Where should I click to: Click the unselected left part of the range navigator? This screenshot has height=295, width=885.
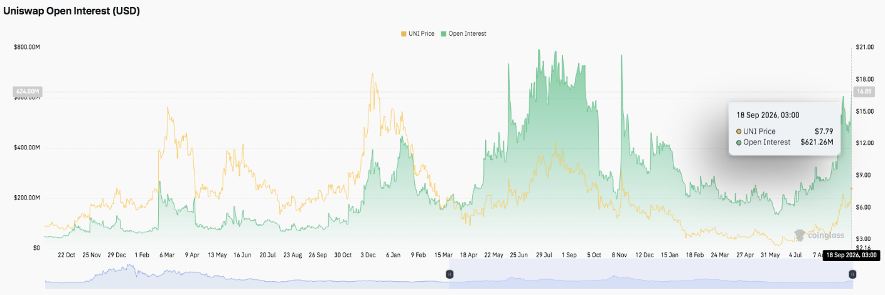247,275
